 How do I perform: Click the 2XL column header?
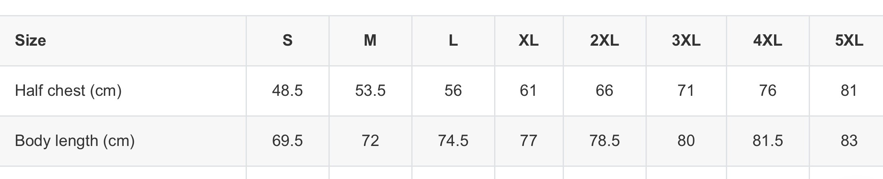click(604, 41)
